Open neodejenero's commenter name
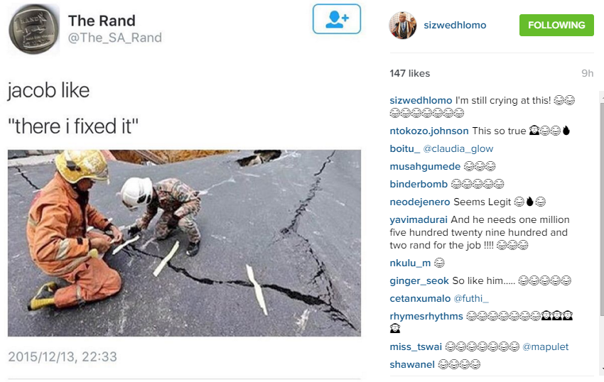This screenshot has height=382, width=604. 419,202
